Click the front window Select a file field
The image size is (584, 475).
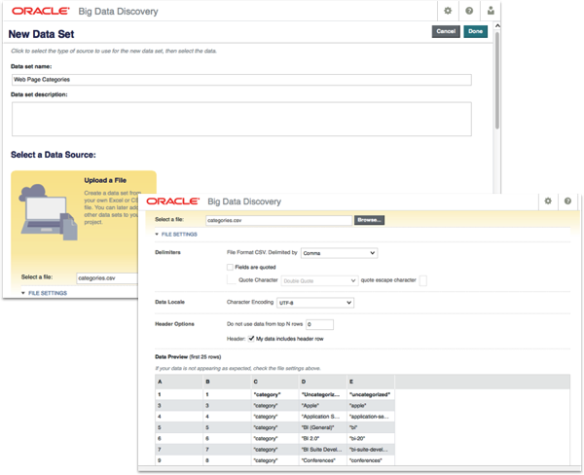tap(278, 221)
